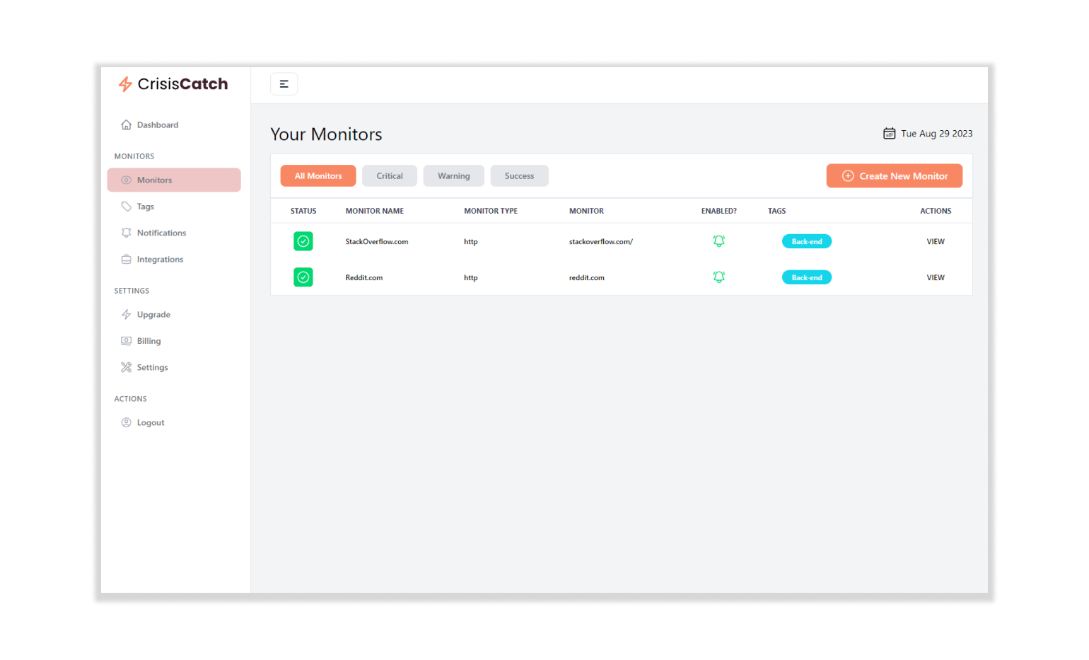1089x660 pixels.
Task: Show only Success monitors tab
Action: pyautogui.click(x=519, y=176)
